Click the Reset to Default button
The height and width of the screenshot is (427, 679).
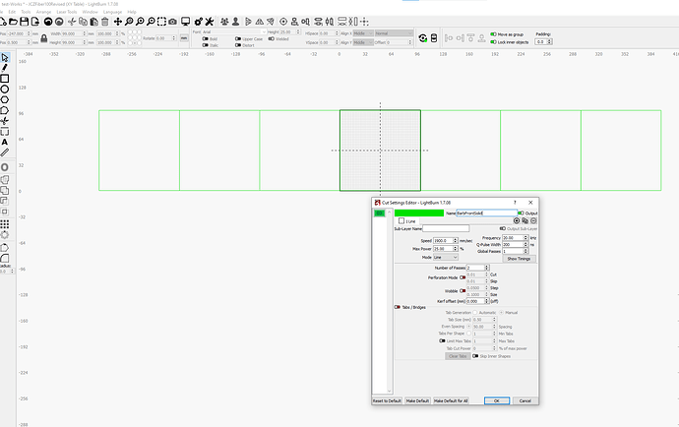387,401
